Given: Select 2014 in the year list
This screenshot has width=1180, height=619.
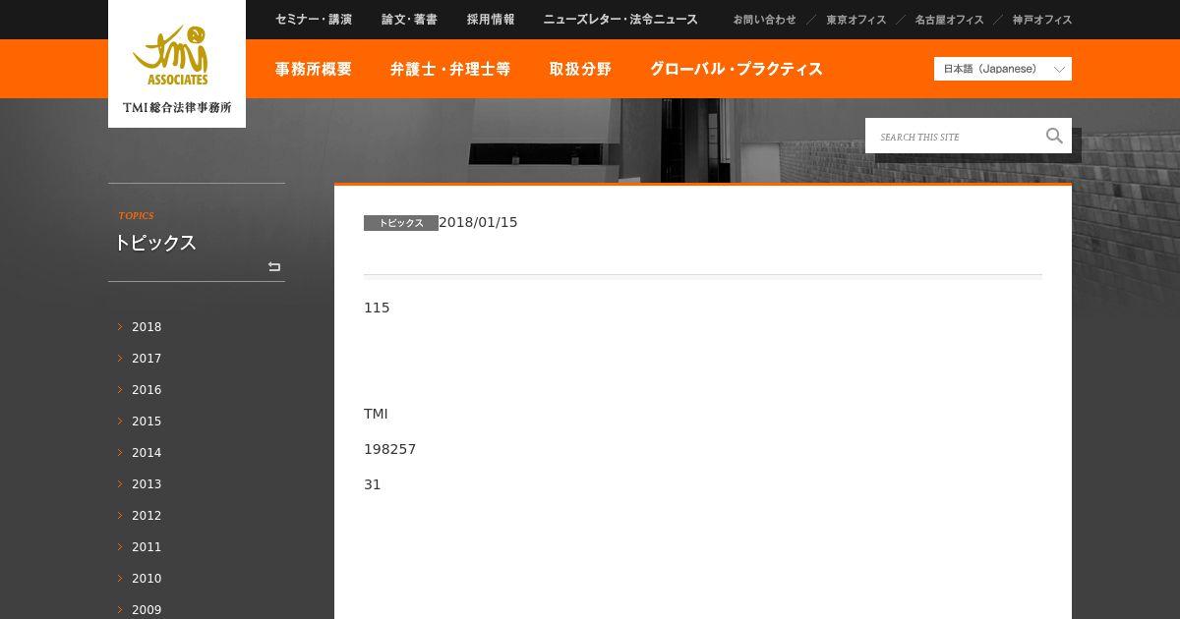Looking at the screenshot, I should click(147, 453).
